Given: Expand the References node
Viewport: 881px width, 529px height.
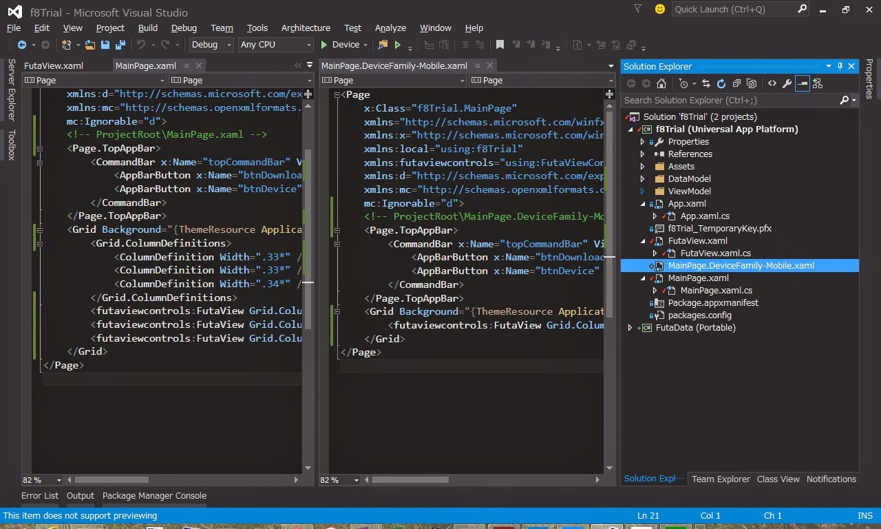Looking at the screenshot, I should click(x=643, y=154).
